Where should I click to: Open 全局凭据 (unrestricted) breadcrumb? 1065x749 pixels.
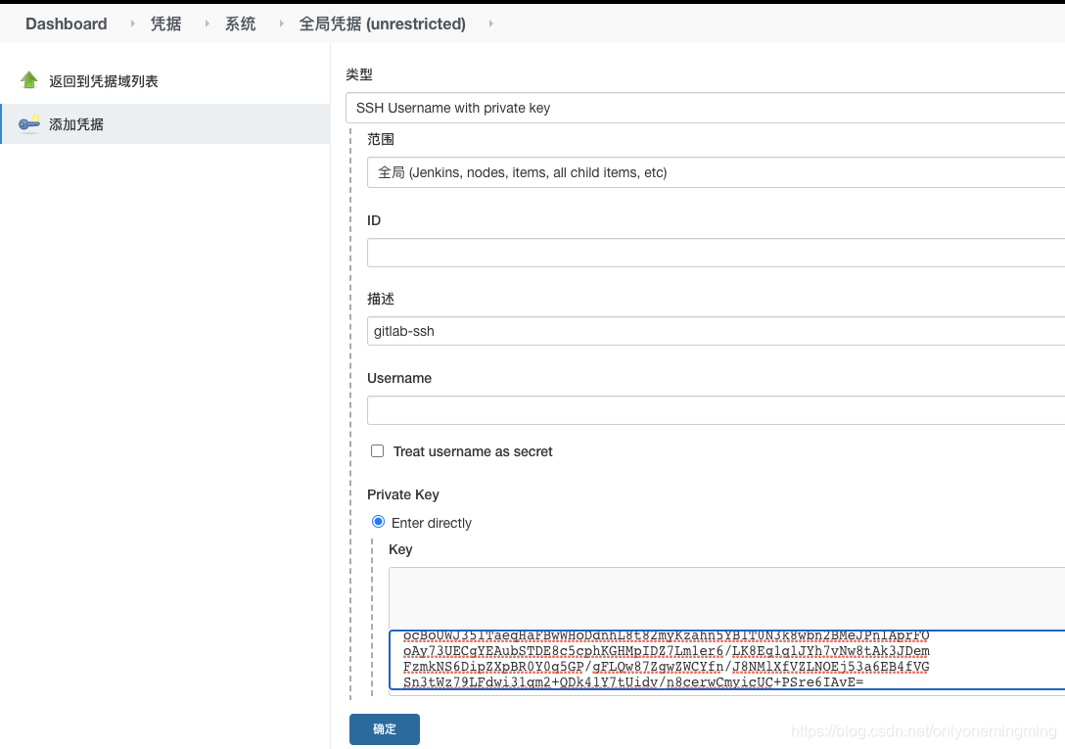(383, 23)
